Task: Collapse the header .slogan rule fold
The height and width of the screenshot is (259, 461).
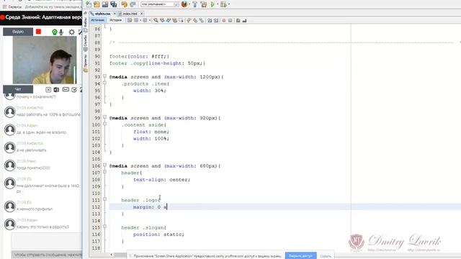Action: (x=104, y=227)
